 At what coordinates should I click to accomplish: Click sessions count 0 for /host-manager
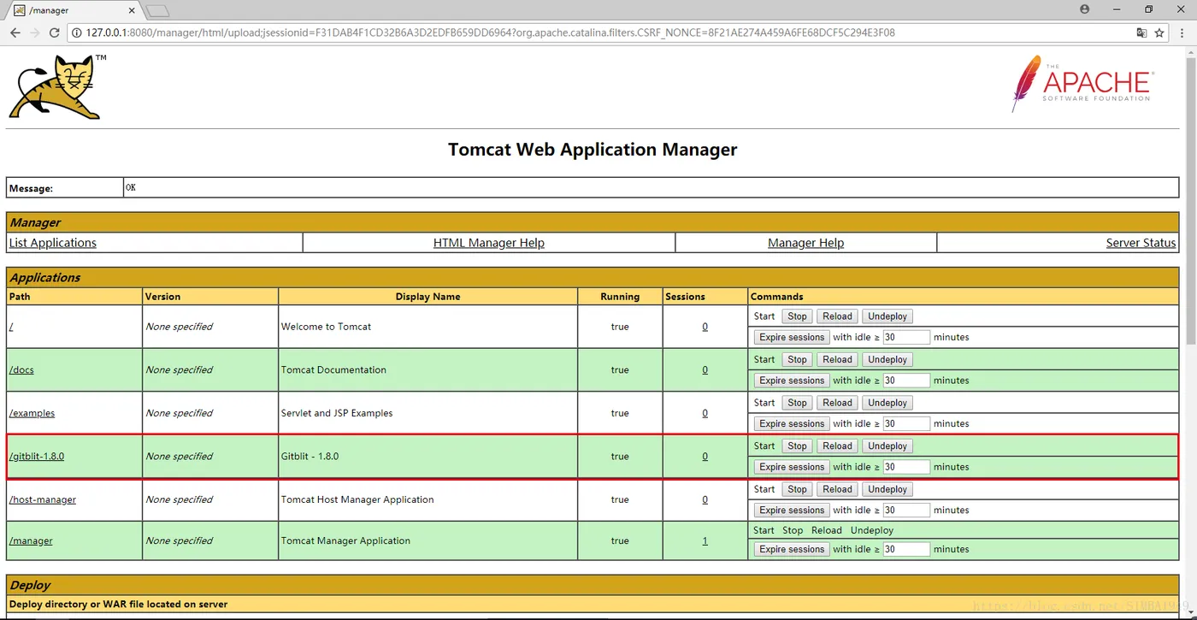(705, 499)
